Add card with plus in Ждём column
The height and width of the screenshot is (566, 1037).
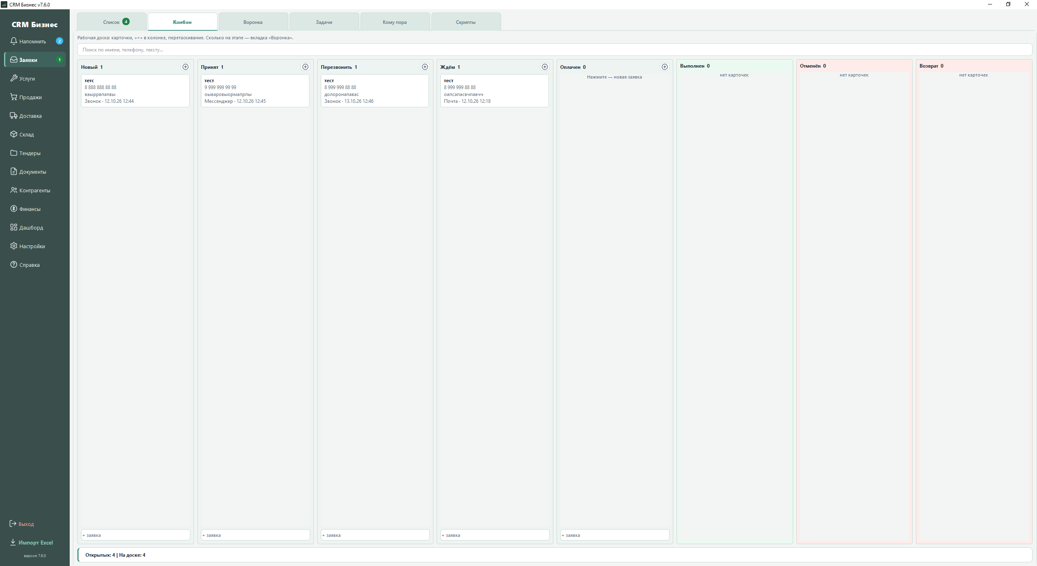tap(545, 67)
